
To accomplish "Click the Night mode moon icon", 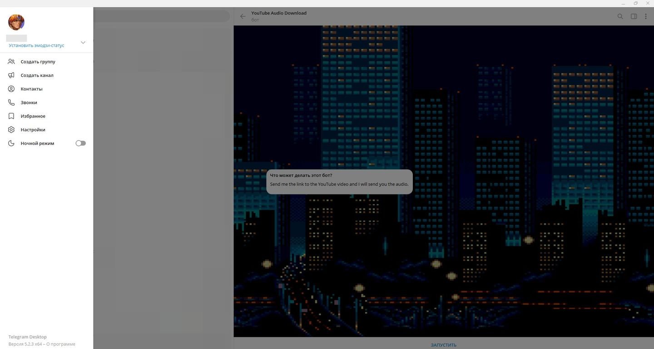I will point(11,143).
